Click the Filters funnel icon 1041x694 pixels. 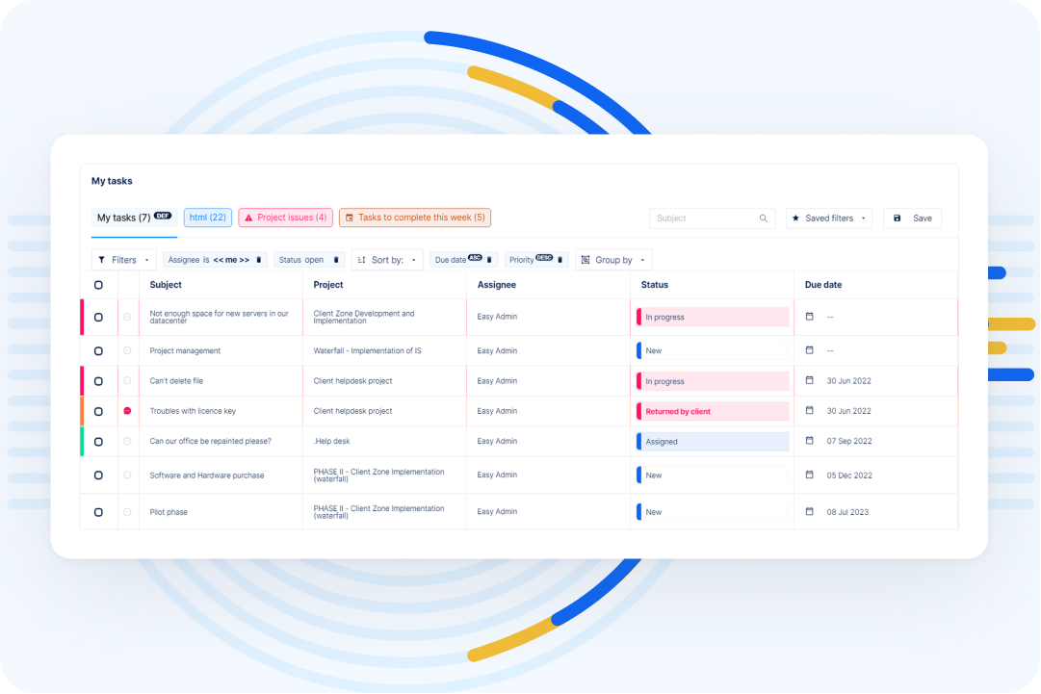[100, 260]
